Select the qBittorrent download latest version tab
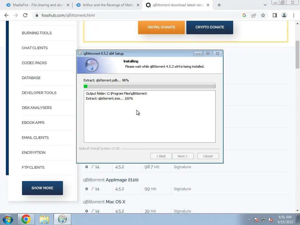 click(177, 5)
